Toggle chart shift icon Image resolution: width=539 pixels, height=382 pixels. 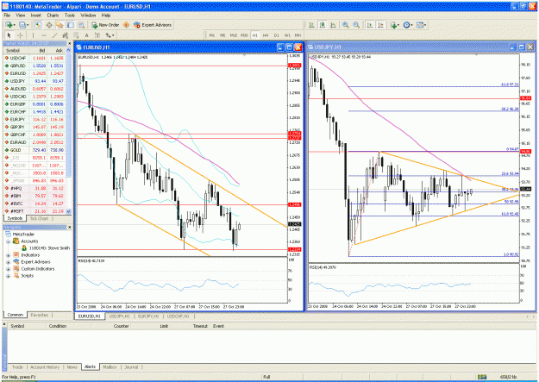tap(380, 25)
